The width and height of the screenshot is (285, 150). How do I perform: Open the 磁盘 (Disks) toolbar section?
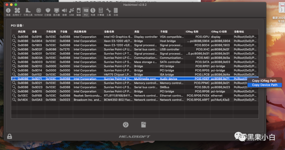(79, 12)
